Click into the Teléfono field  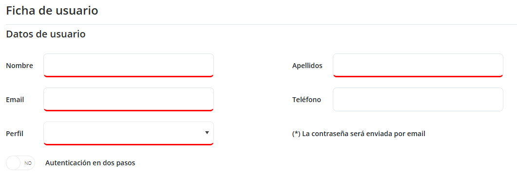(418, 99)
